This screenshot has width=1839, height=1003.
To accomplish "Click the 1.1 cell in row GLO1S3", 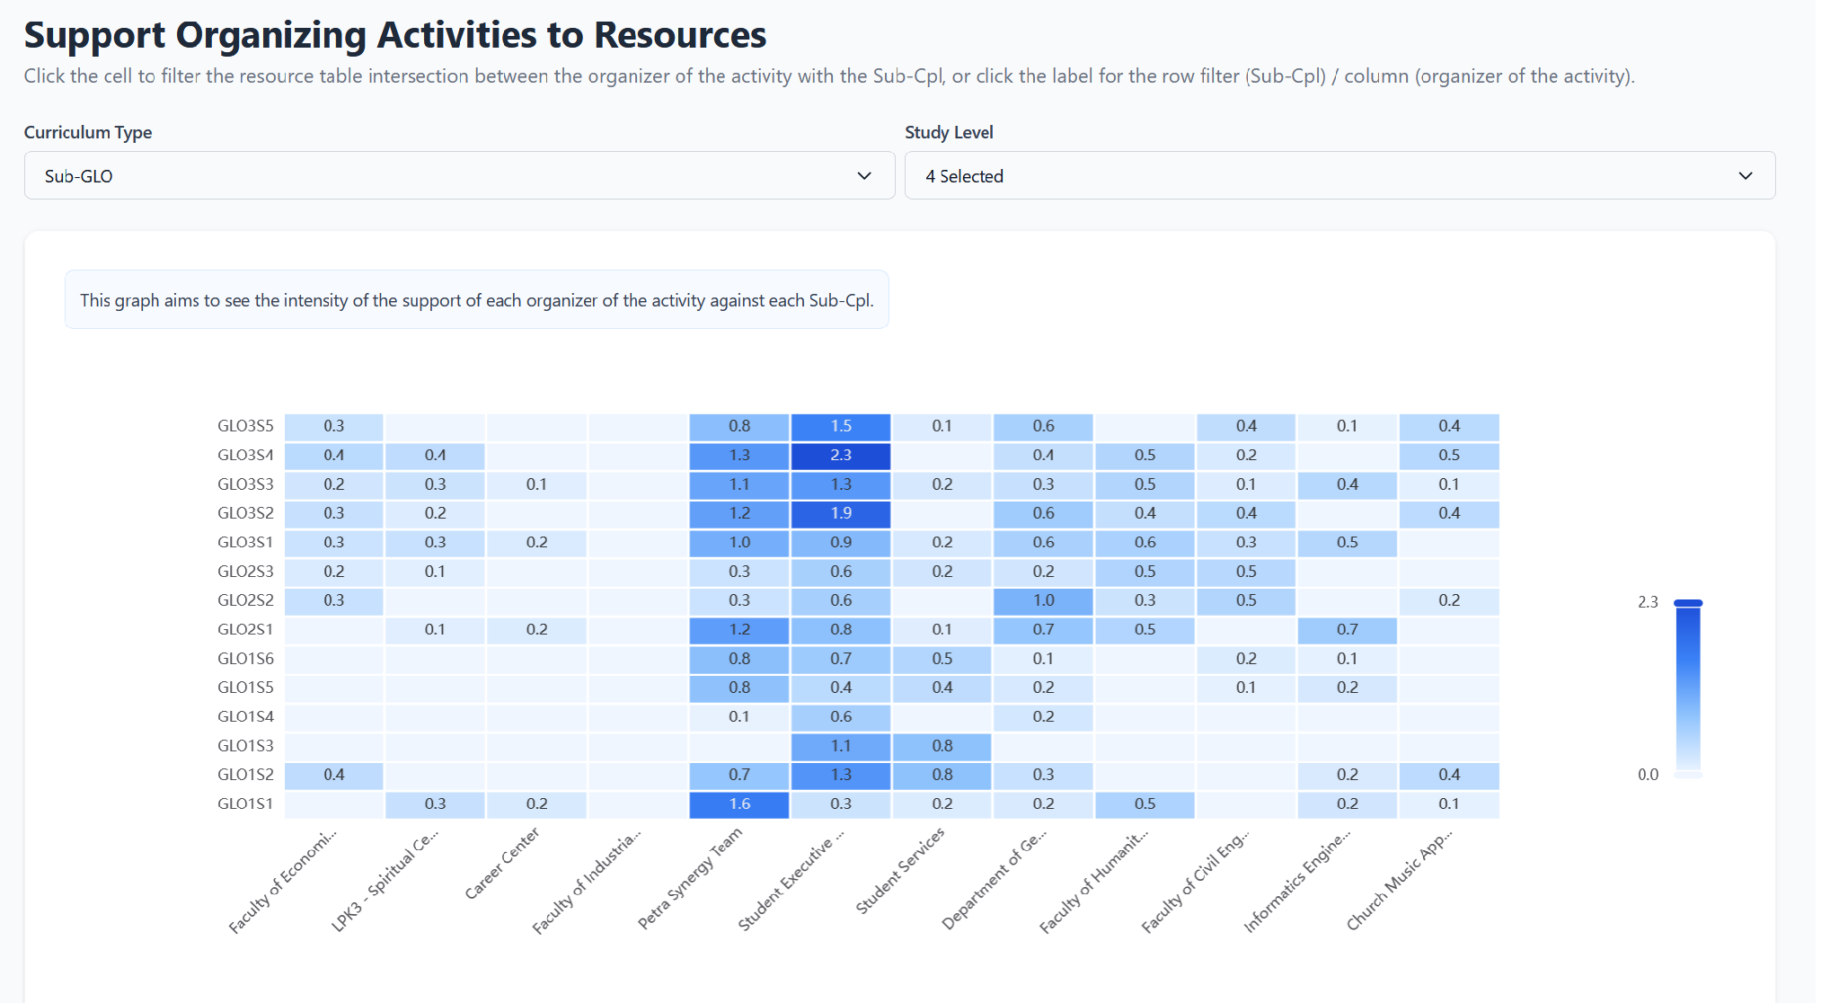I will pos(841,746).
